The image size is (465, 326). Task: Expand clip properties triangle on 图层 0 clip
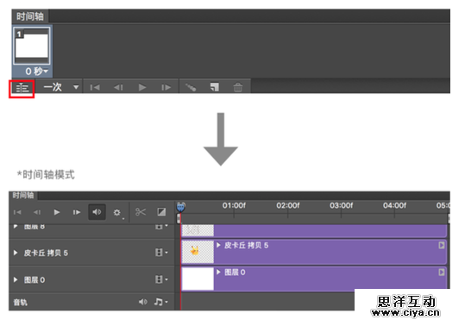(218, 272)
